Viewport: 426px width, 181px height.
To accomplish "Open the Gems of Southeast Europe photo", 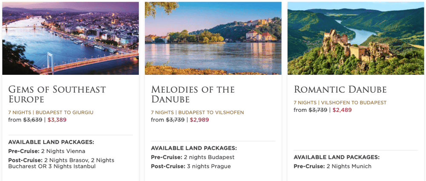I will [70, 38].
